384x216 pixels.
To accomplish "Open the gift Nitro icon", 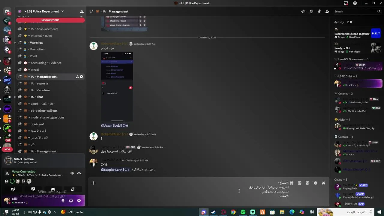I will (x=291, y=183).
